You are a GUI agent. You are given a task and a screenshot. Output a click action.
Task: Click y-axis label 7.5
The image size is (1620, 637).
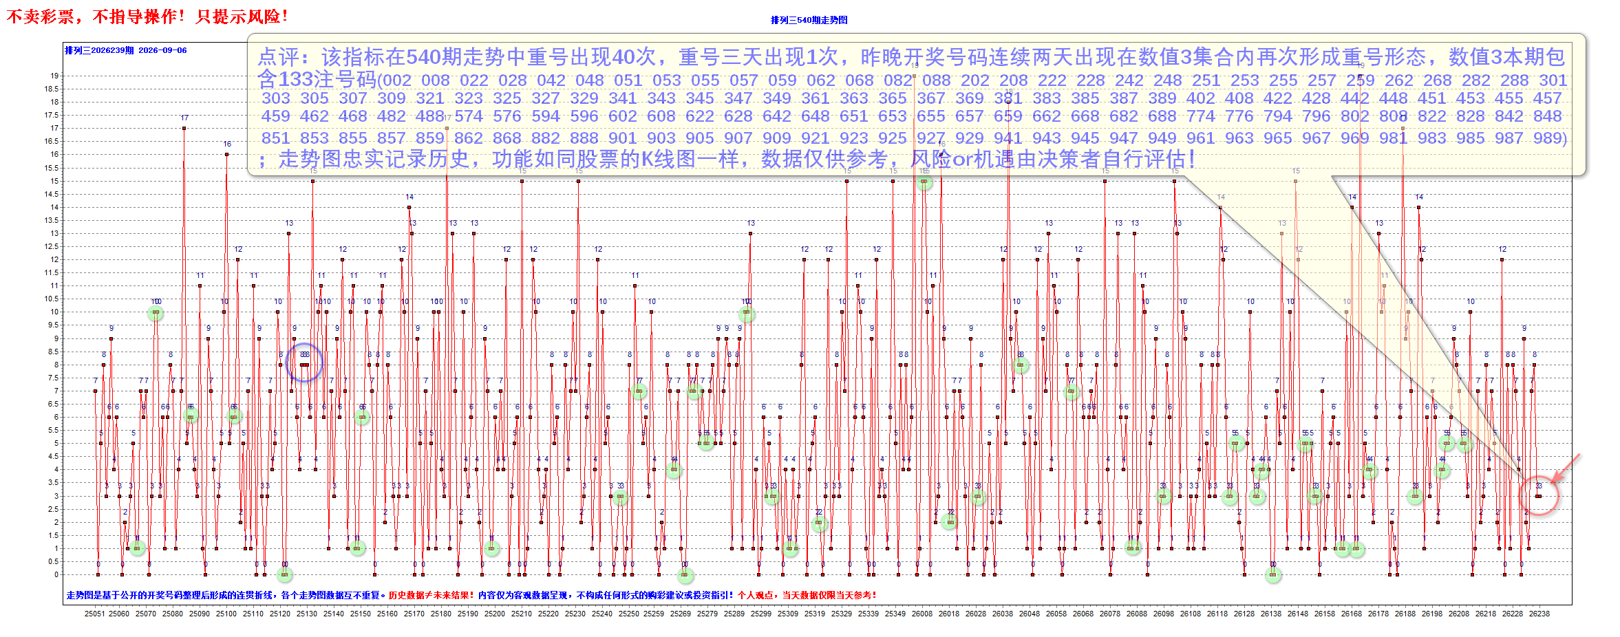(x=53, y=378)
